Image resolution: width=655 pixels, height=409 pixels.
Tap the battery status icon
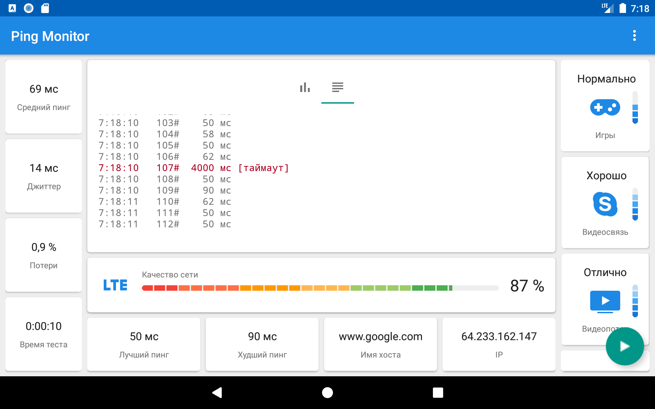[x=623, y=8]
